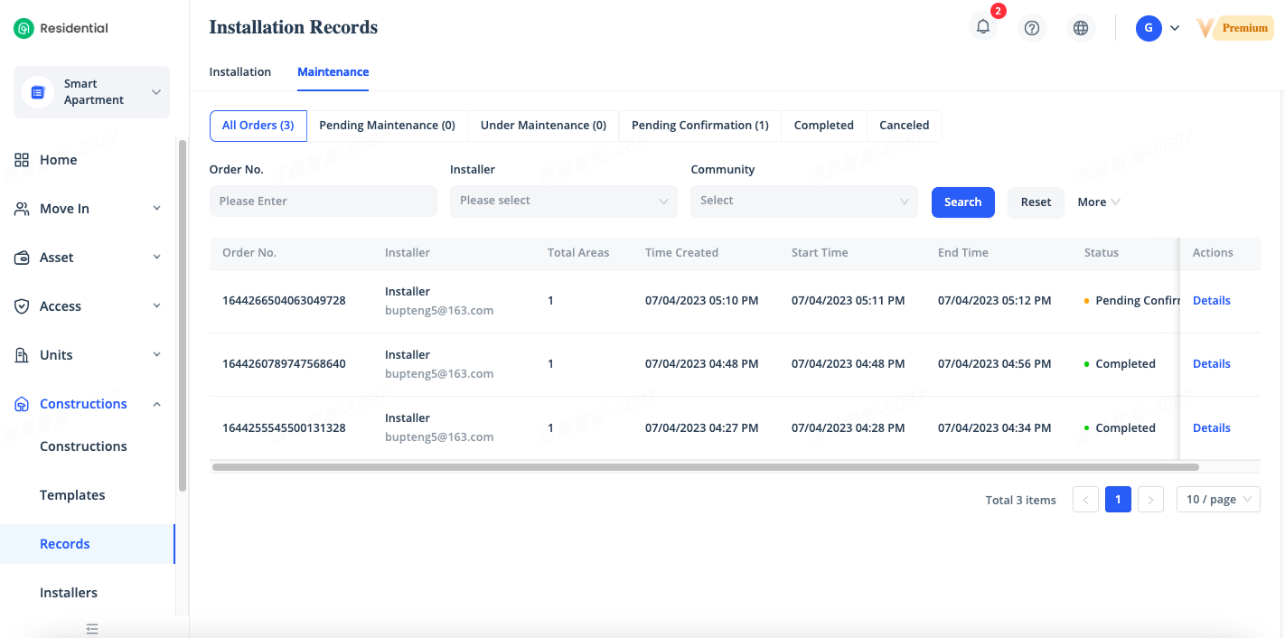Click the Access shield icon

pyautogui.click(x=23, y=306)
